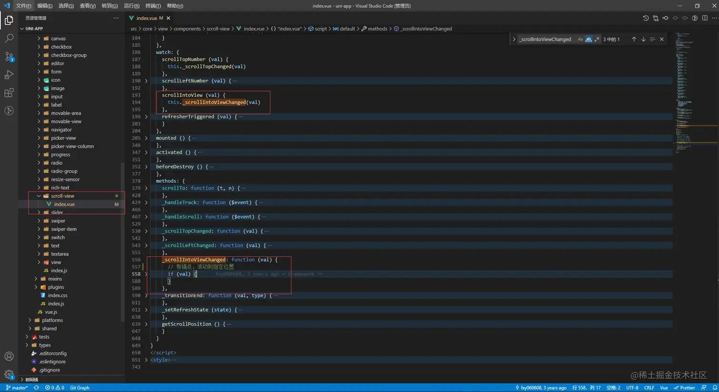Expand the replace field in find widget
719x392 pixels.
coord(514,39)
